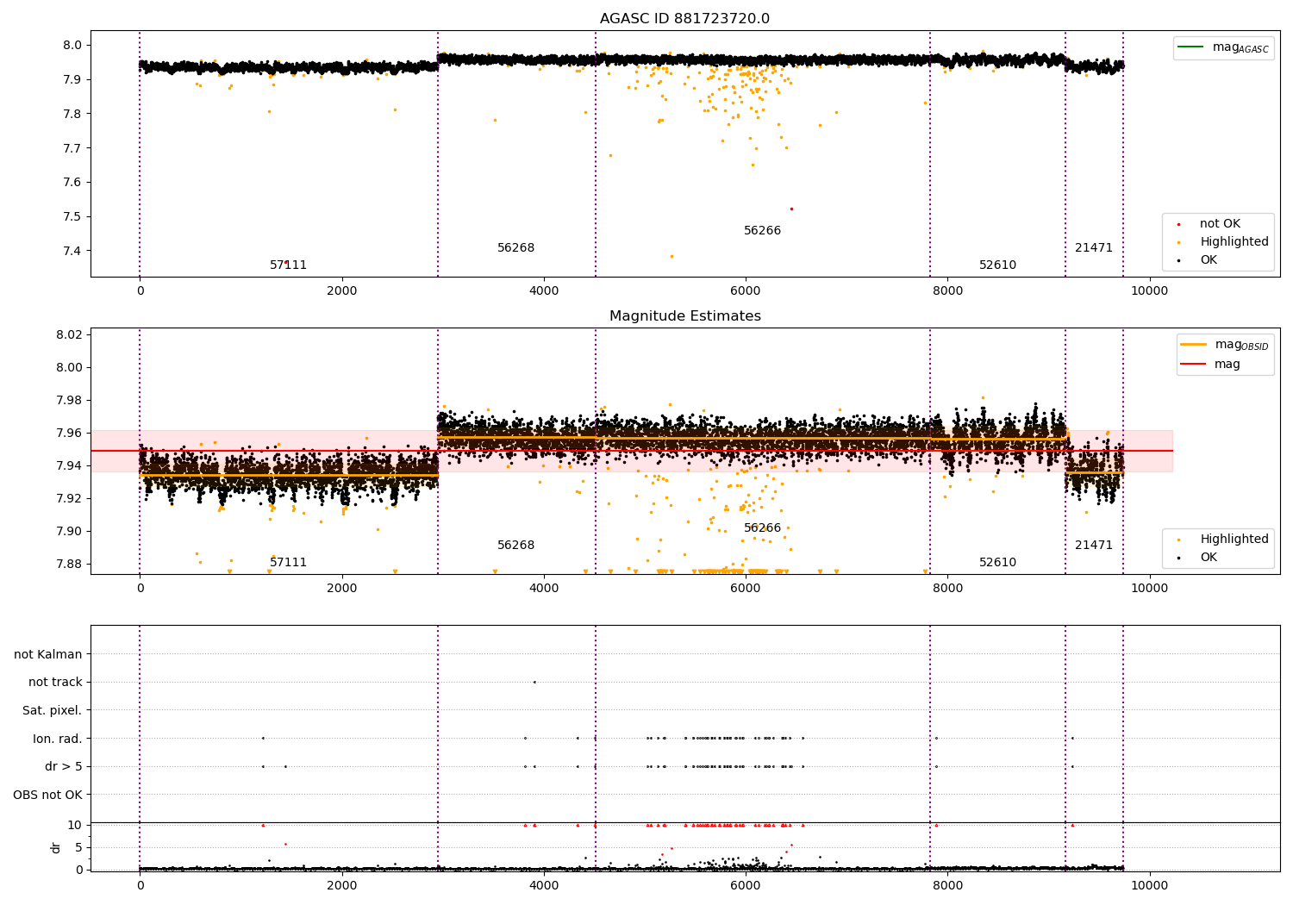Image resolution: width=1293 pixels, height=905 pixels.
Task: Click the 'Sat. pixel.' axis label
Action: [x=53, y=711]
